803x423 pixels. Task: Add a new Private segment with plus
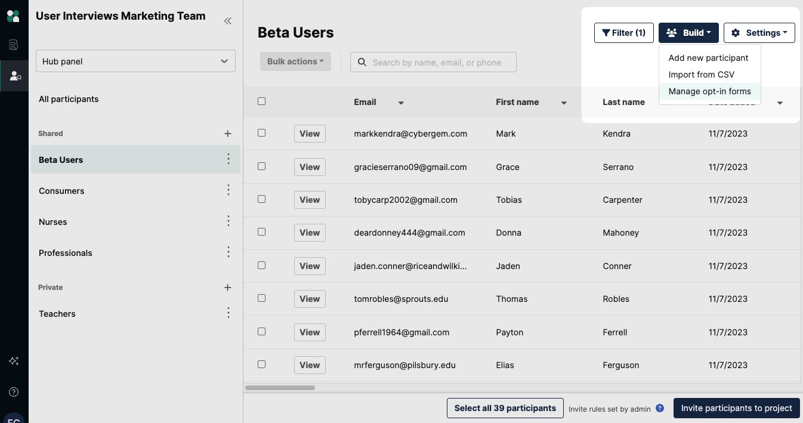click(227, 288)
